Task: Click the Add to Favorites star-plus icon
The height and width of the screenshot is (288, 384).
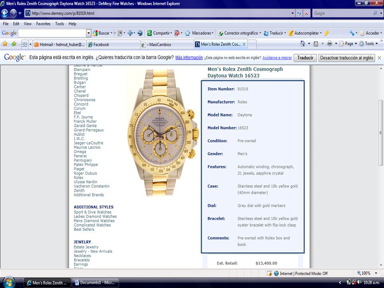Action: 14,44
